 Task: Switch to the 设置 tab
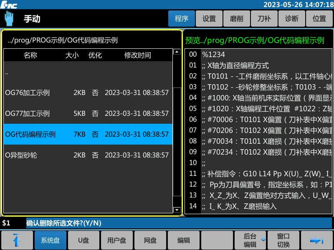[209, 19]
